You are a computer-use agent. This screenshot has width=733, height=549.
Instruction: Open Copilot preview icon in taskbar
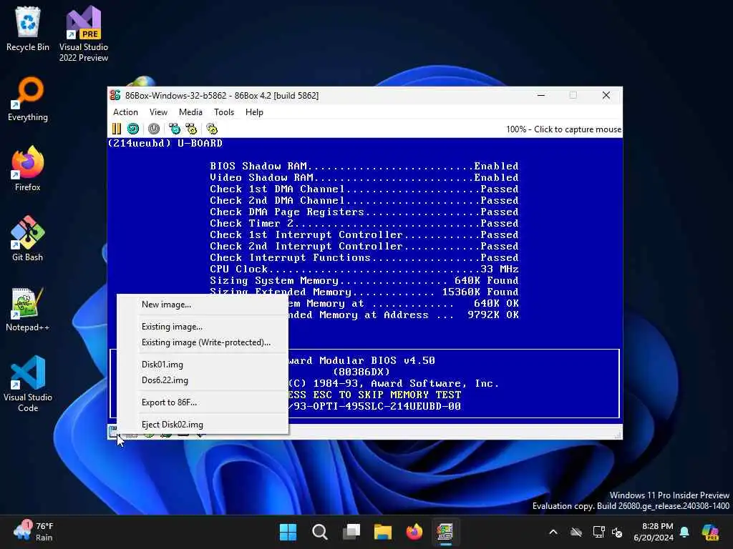710,532
